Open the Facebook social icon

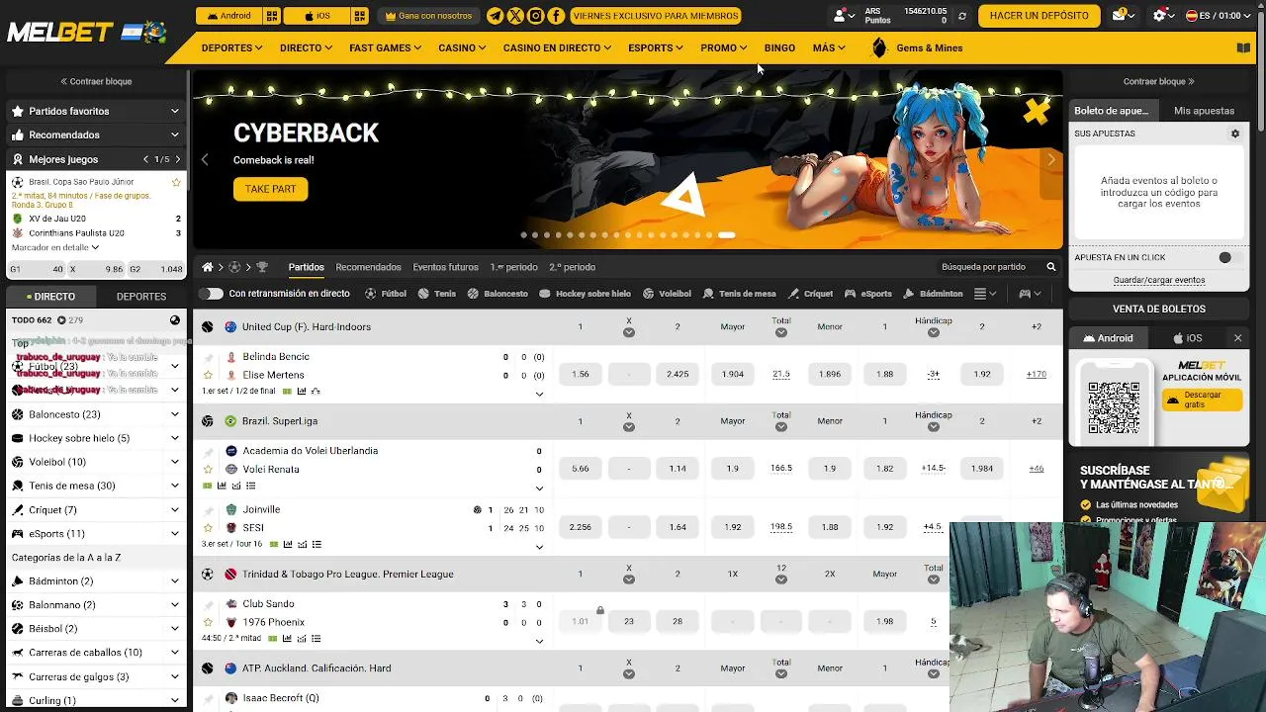tap(556, 16)
